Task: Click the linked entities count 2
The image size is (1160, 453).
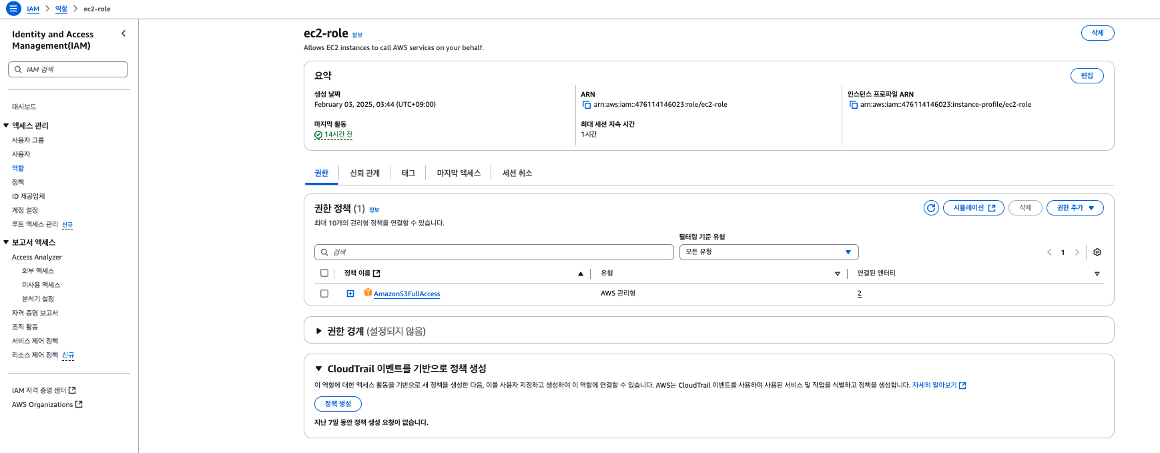Action: click(859, 294)
